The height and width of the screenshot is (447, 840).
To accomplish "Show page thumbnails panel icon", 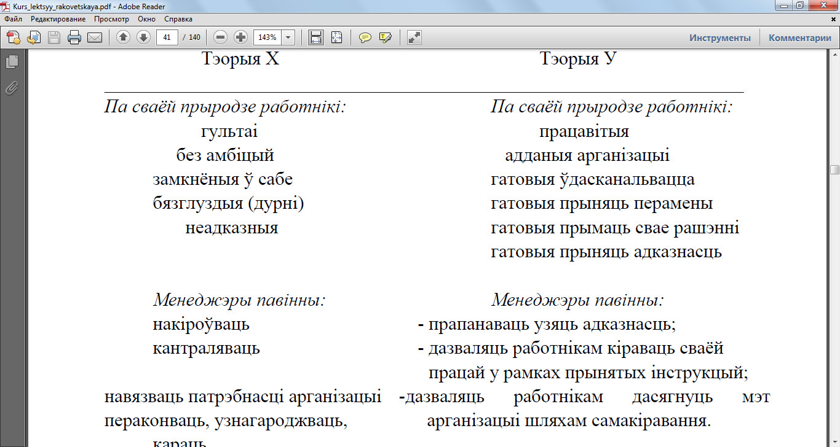I will [12, 61].
